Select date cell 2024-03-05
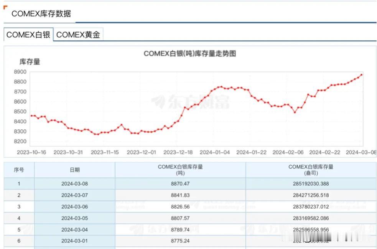The width and height of the screenshot is (377, 249). pos(75,218)
